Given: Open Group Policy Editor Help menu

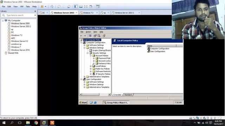Looking at the screenshot, I should click(102, 32).
